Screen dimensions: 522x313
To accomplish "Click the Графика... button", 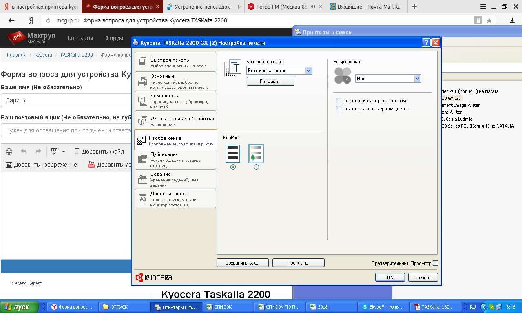I will click(x=270, y=82).
